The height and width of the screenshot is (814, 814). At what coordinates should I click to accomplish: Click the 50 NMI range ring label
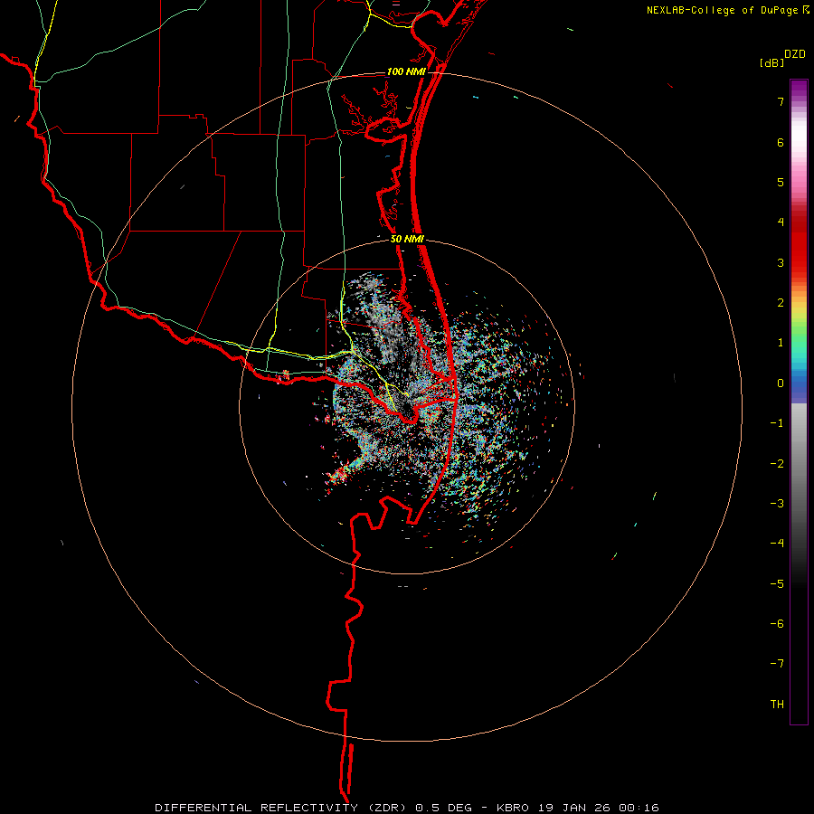(x=407, y=240)
